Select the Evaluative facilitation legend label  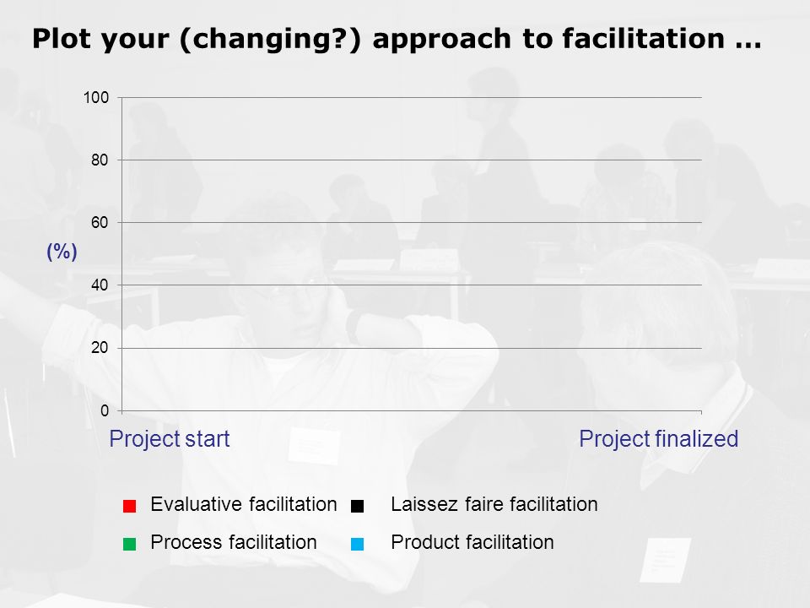pyautogui.click(x=243, y=504)
